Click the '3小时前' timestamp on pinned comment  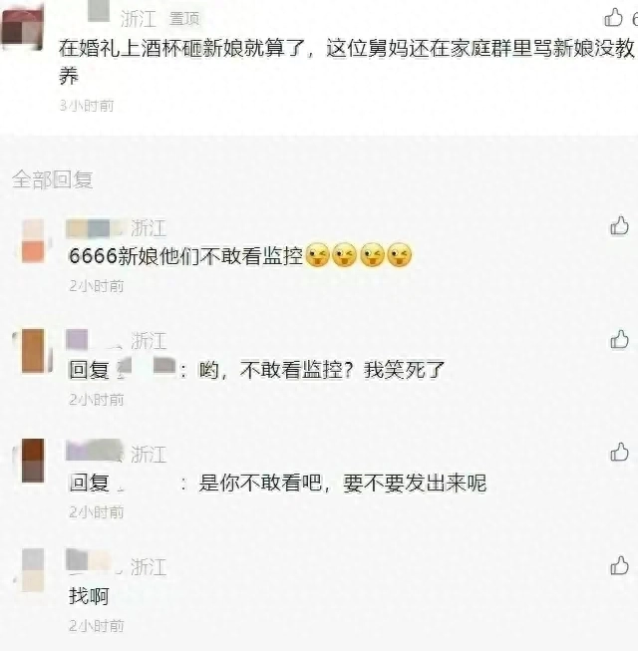click(x=87, y=106)
